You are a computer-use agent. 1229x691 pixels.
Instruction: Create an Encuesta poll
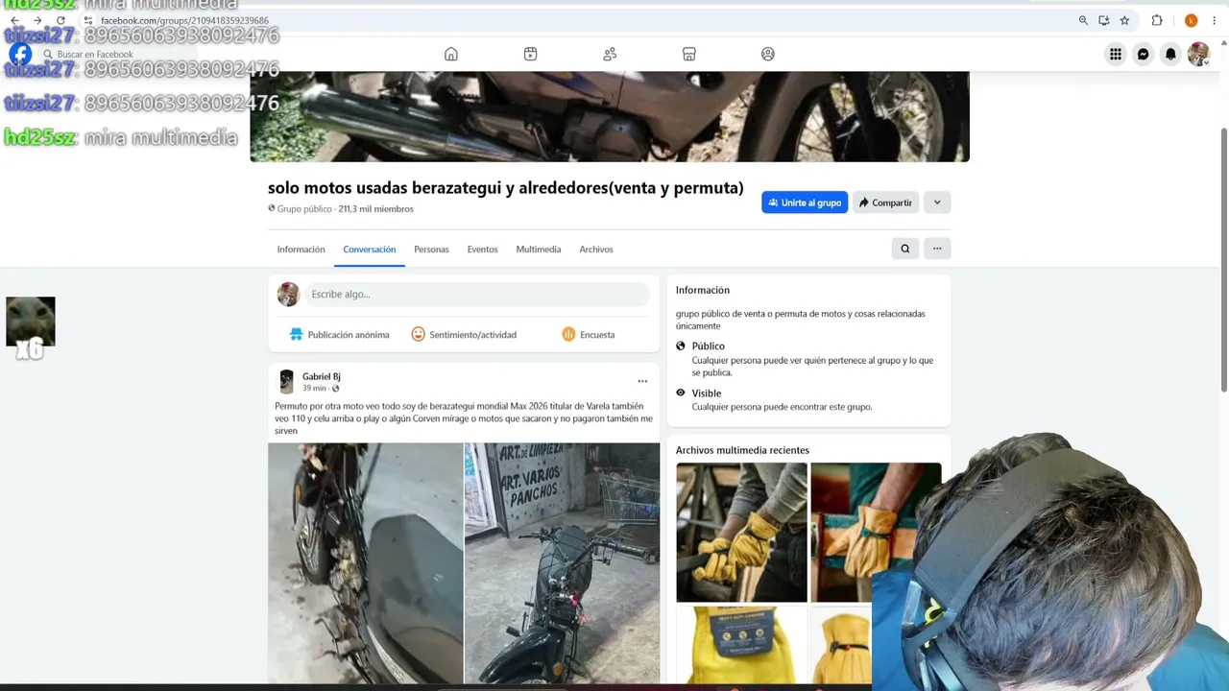pos(589,335)
